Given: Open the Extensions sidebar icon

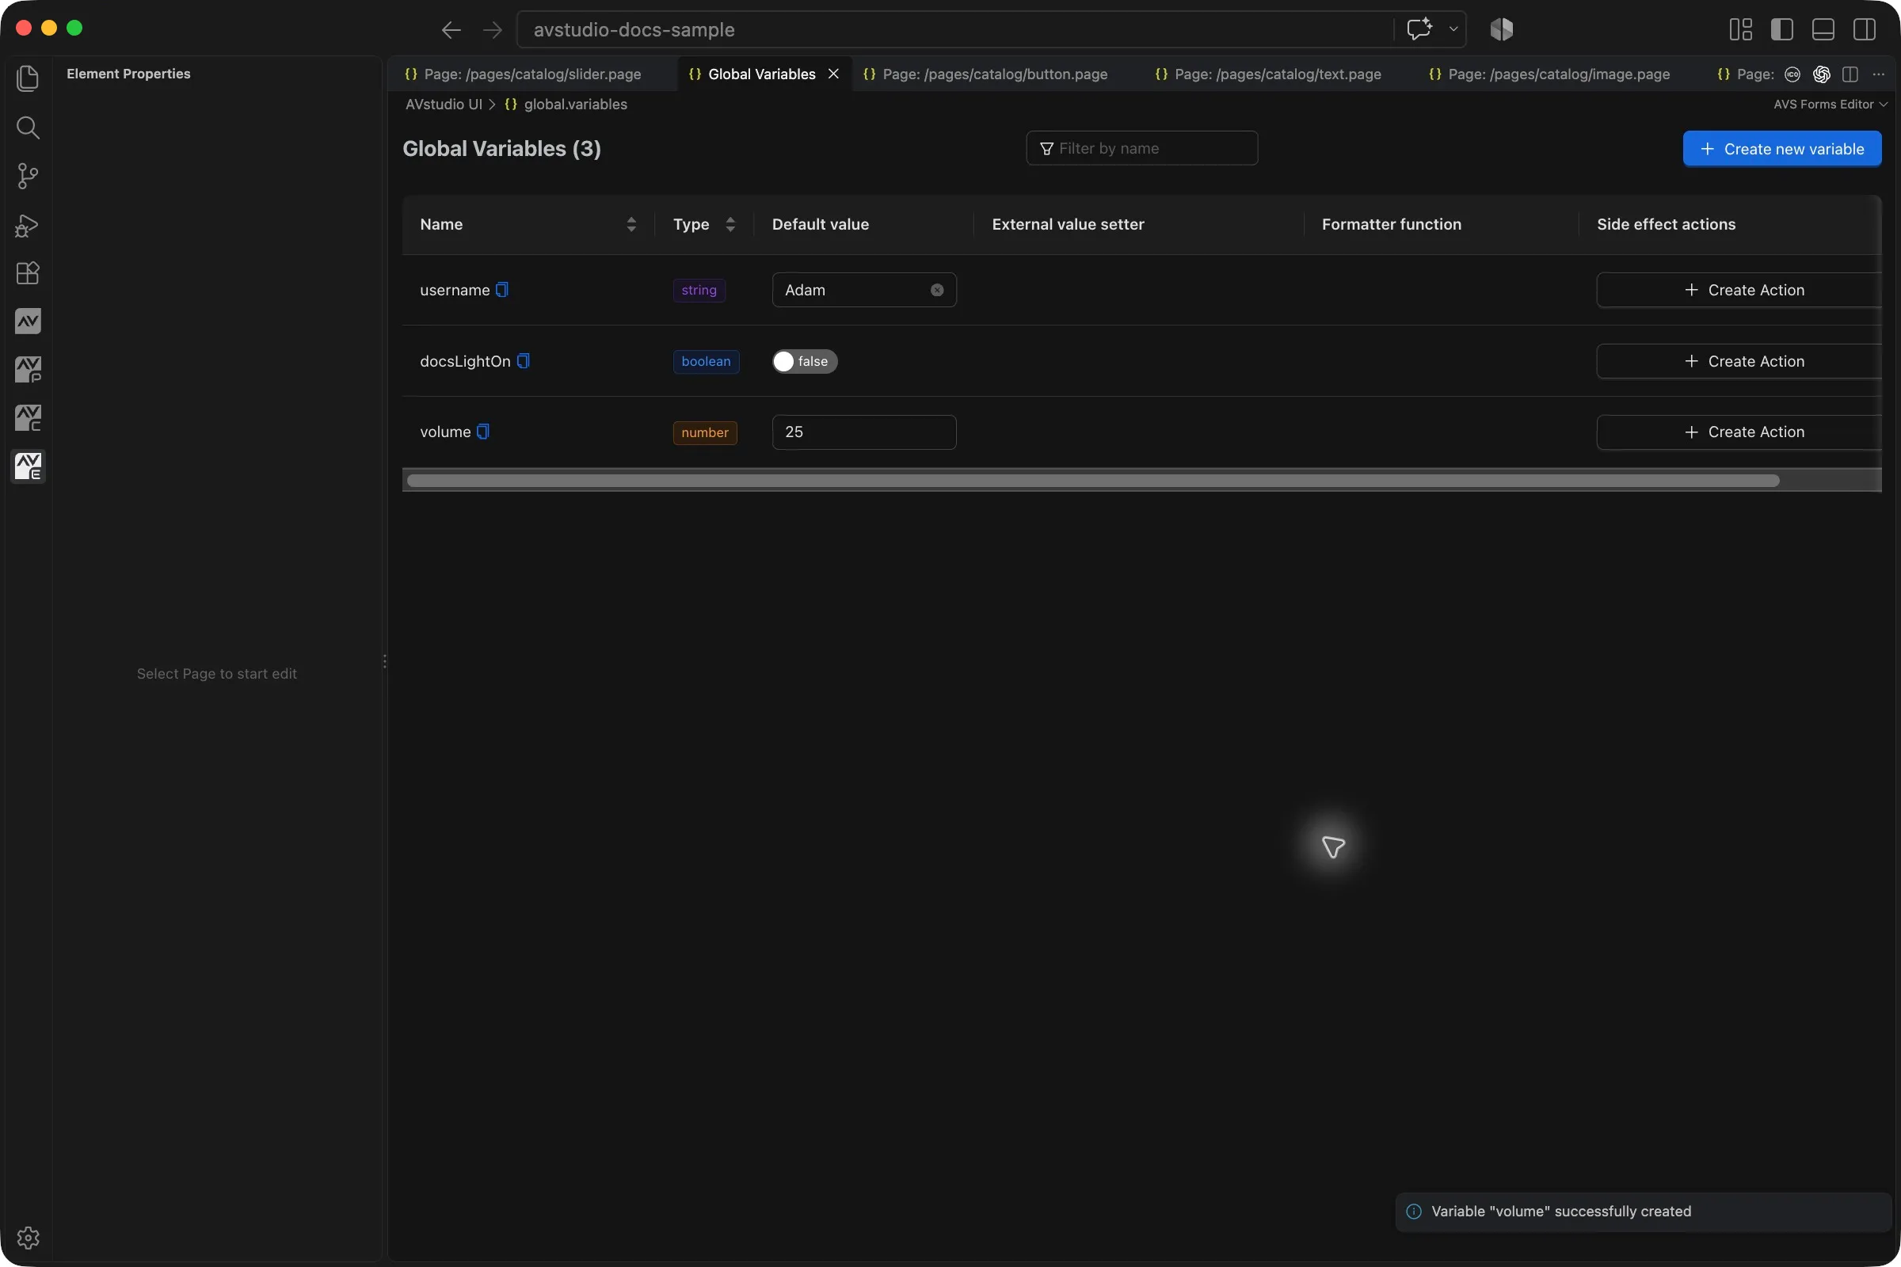Looking at the screenshot, I should 28,273.
